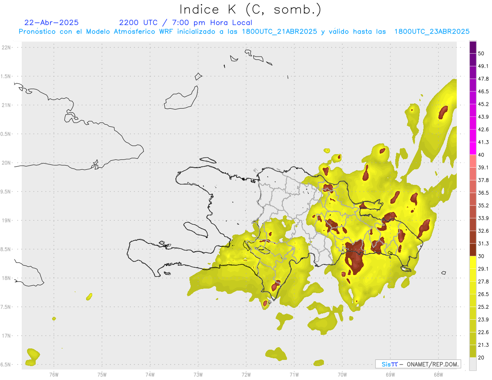The image size is (492, 380).
Task: Click the '73W' longitude axis label
Action: [x=198, y=374]
